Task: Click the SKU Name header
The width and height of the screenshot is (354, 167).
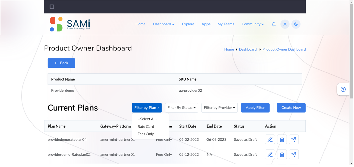Action: click(x=188, y=79)
